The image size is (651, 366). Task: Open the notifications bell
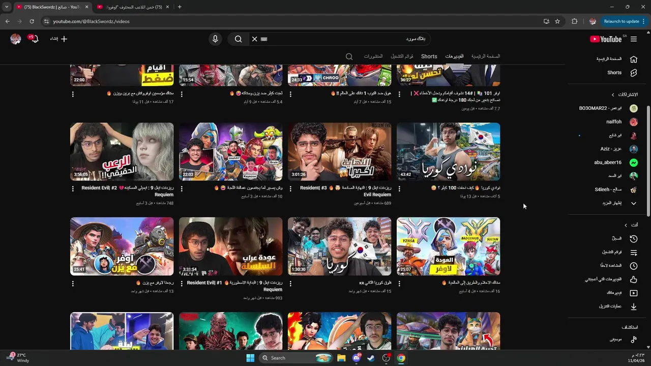(x=34, y=39)
